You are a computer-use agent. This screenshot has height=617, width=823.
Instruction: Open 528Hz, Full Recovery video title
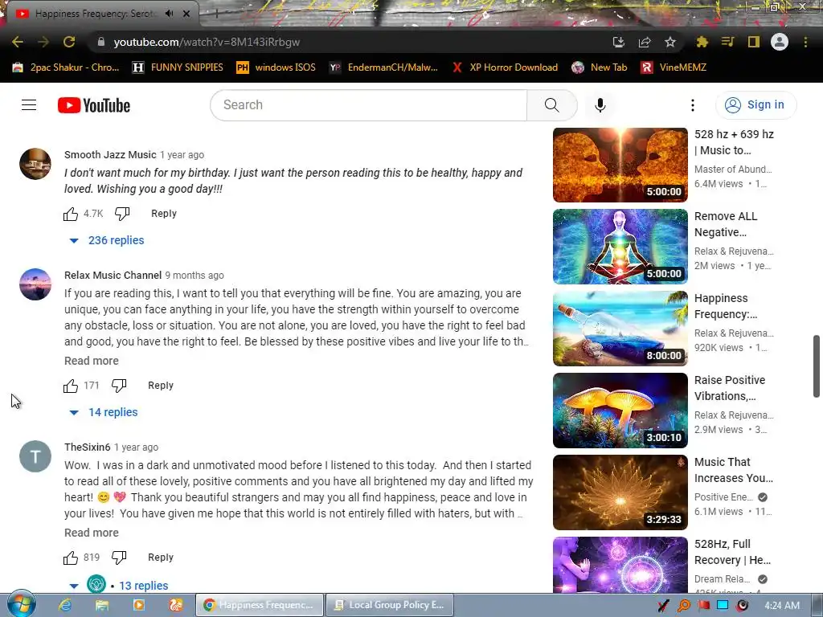tap(733, 552)
